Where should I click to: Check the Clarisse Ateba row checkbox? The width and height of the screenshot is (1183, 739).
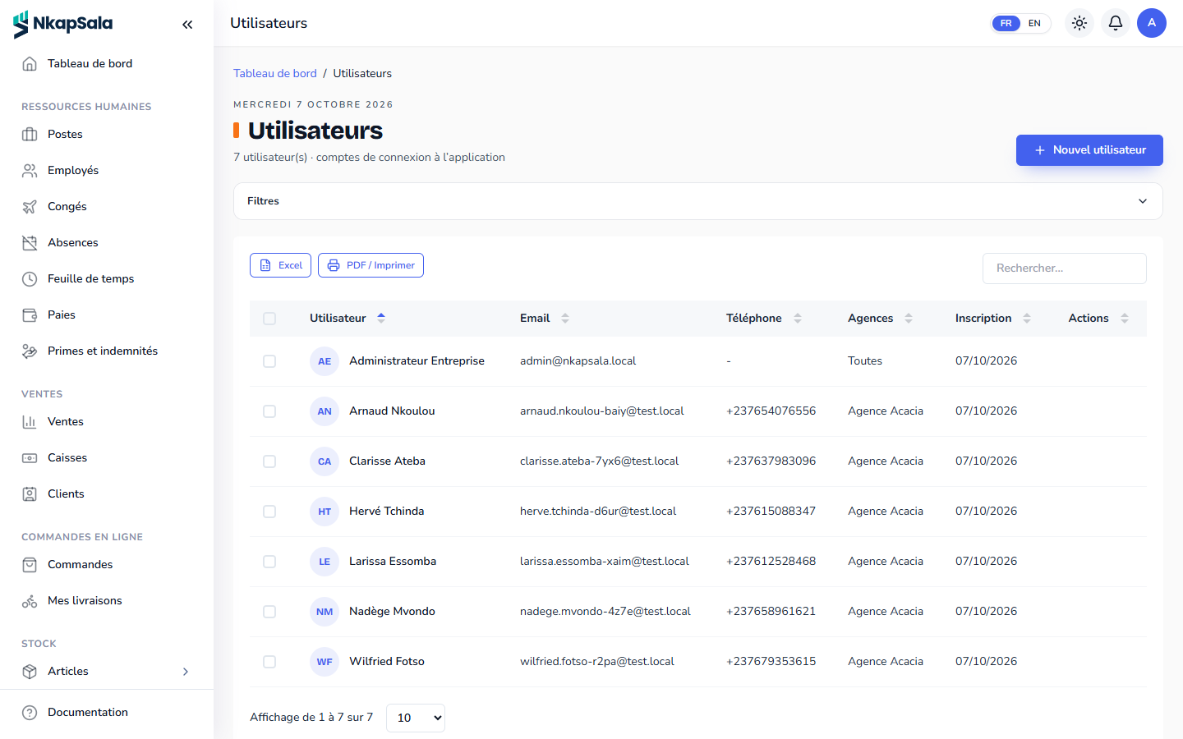coord(269,461)
